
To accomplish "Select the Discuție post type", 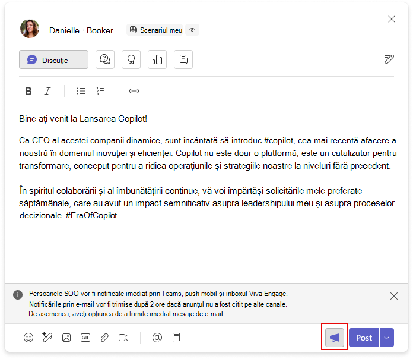I will point(53,59).
